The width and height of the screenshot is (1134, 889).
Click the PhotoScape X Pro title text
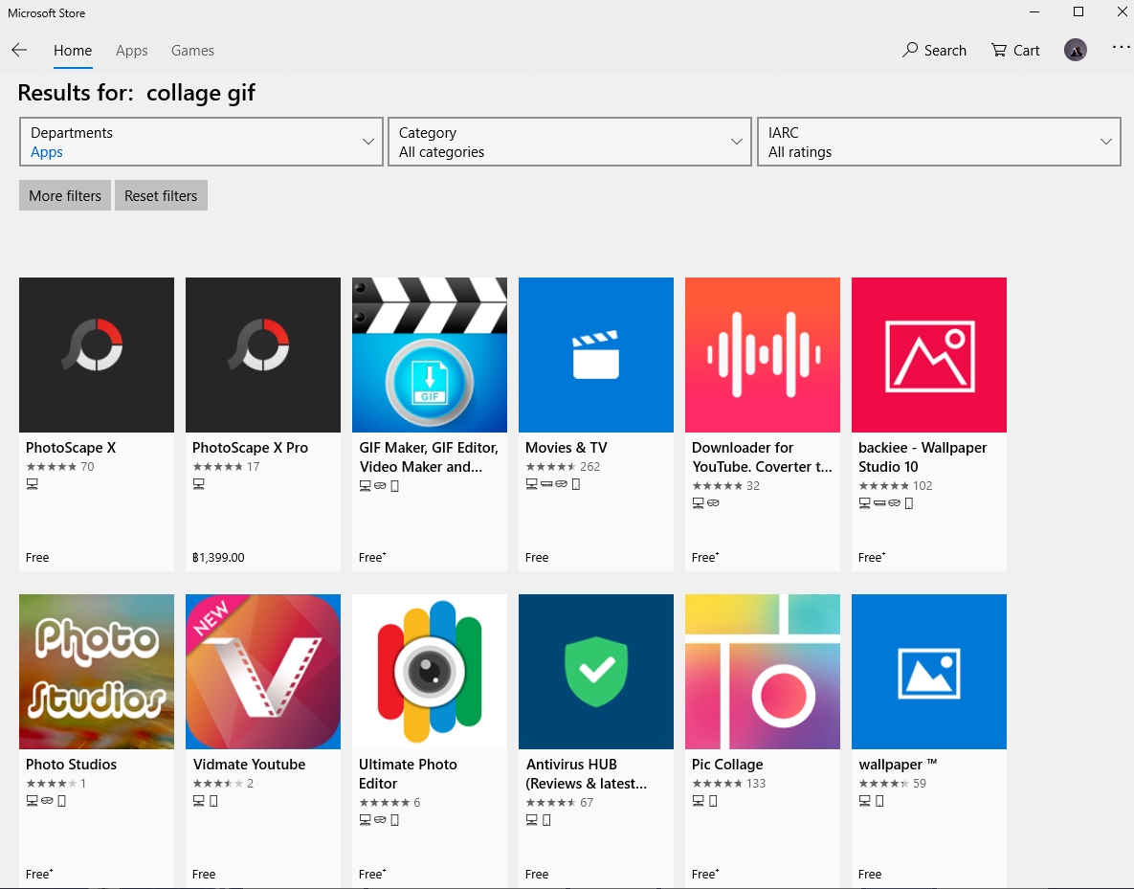point(250,448)
